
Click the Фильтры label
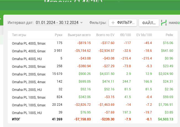(98, 23)
